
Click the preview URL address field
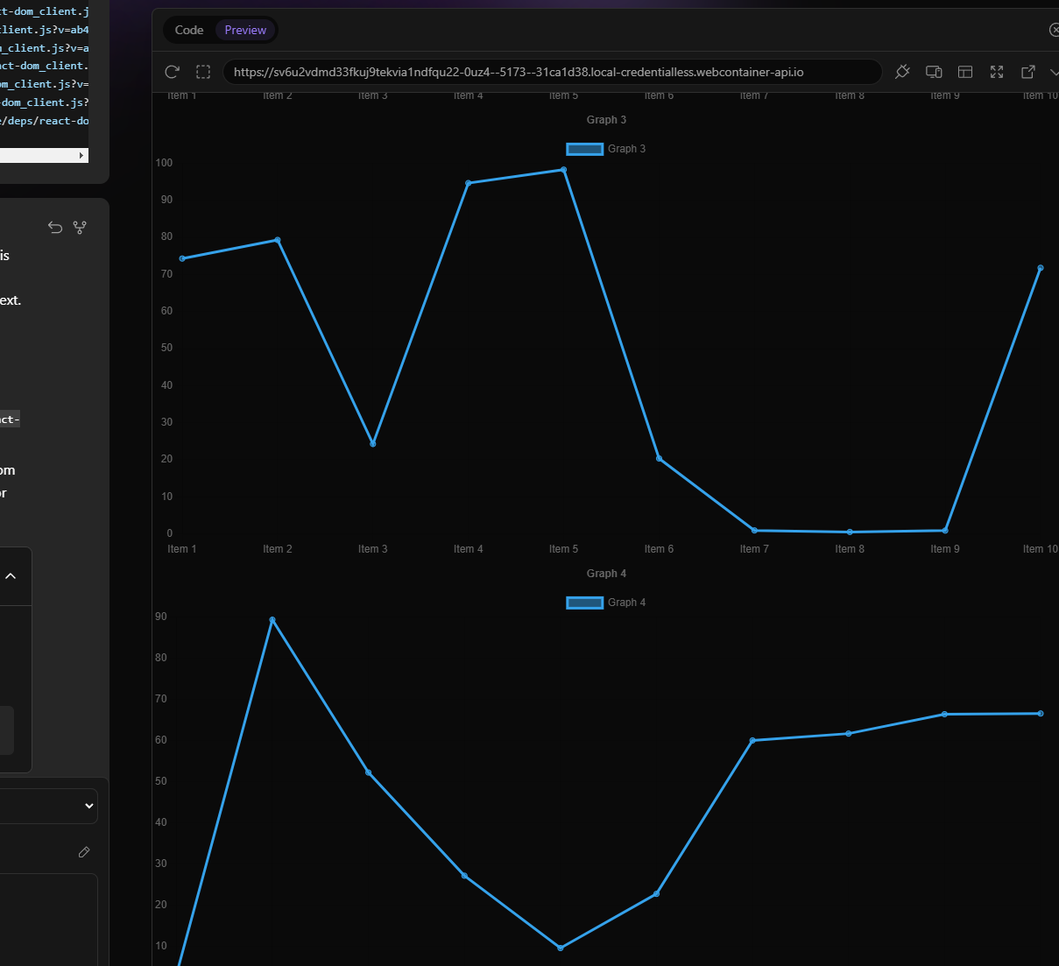[552, 72]
